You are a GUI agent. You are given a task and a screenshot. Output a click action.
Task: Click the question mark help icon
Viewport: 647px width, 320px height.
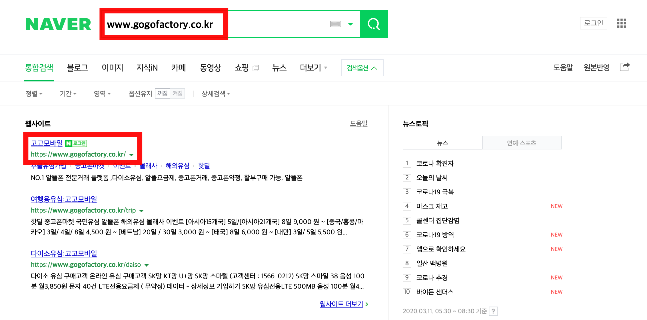click(493, 311)
